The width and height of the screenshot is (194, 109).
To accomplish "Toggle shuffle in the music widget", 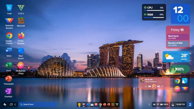I will pos(146,86).
